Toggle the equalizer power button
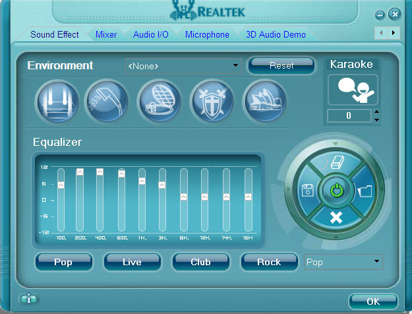The image size is (412, 314). coord(337,190)
